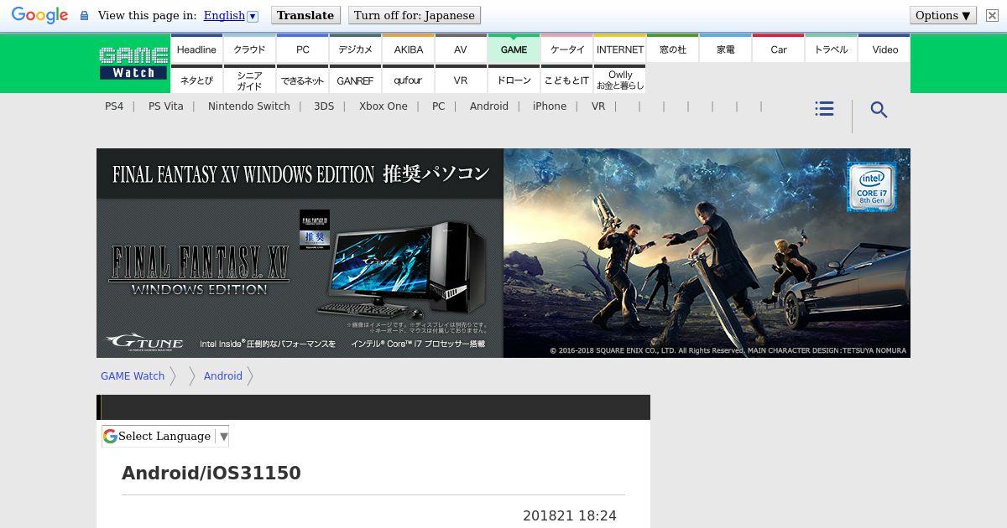Open the GANREF tab
The height and width of the screenshot is (528, 1007).
click(x=355, y=80)
